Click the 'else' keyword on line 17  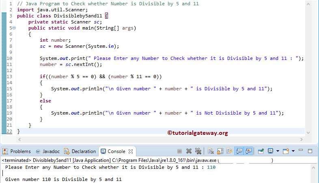pos(45,101)
